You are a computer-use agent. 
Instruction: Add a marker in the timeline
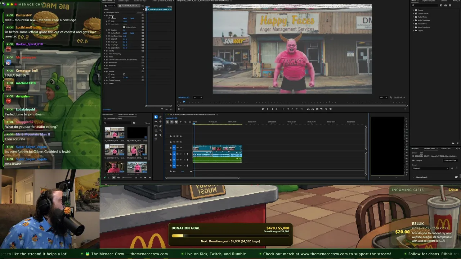181,122
